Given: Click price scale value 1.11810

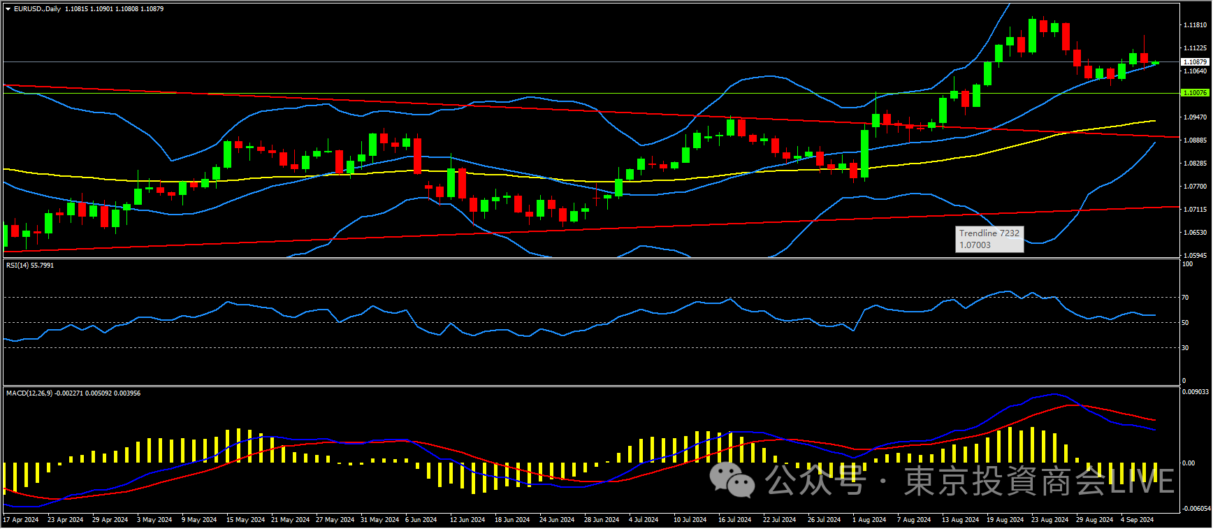Looking at the screenshot, I should (1195, 25).
